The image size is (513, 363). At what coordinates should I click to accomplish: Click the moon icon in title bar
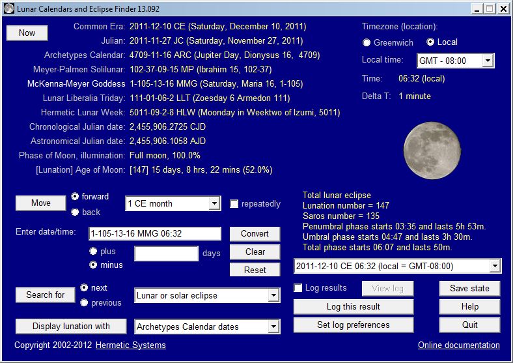[x=8, y=8]
